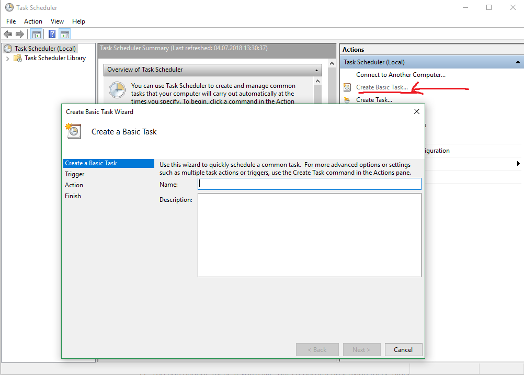The image size is (524, 375).
Task: Close the Create Basic Task Wizard dialog
Action: pyautogui.click(x=417, y=111)
